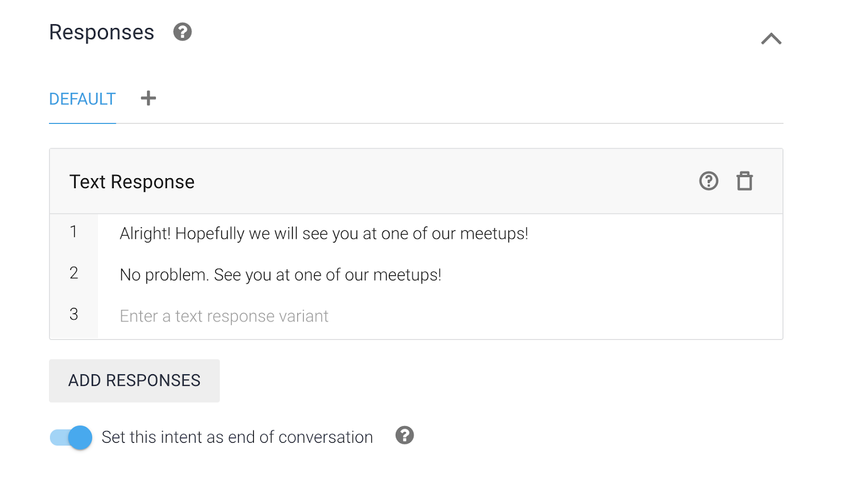The height and width of the screenshot is (486, 843).
Task: Click 'Set this intent as end of conversation' label
Action: [237, 437]
